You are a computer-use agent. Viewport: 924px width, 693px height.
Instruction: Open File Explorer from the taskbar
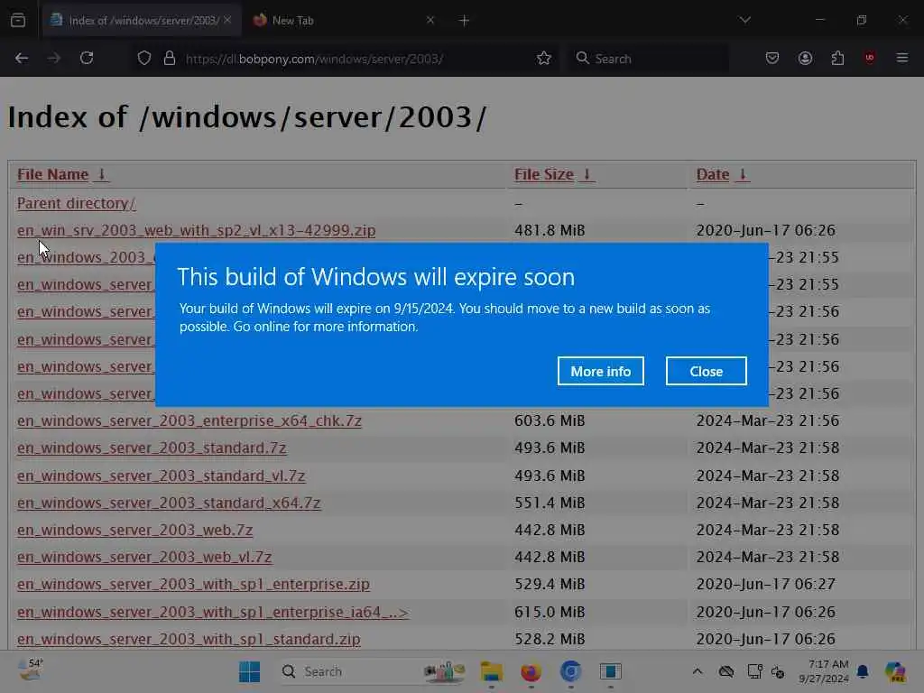tap(492, 671)
